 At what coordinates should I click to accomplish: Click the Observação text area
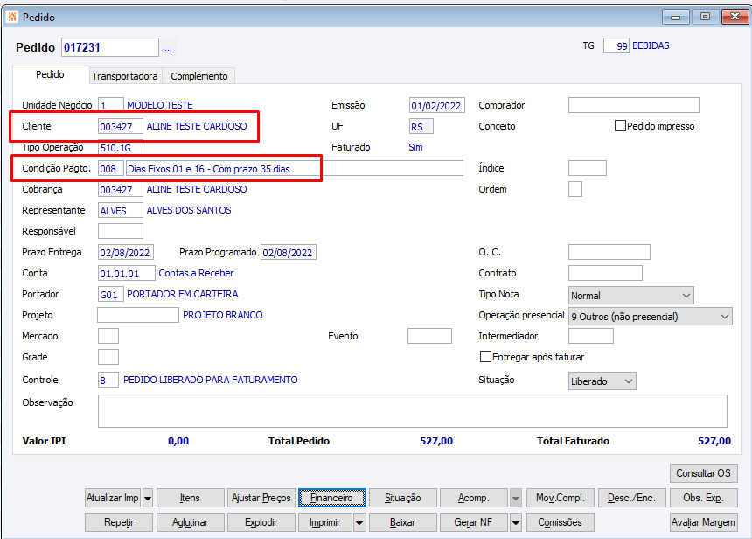[x=413, y=411]
